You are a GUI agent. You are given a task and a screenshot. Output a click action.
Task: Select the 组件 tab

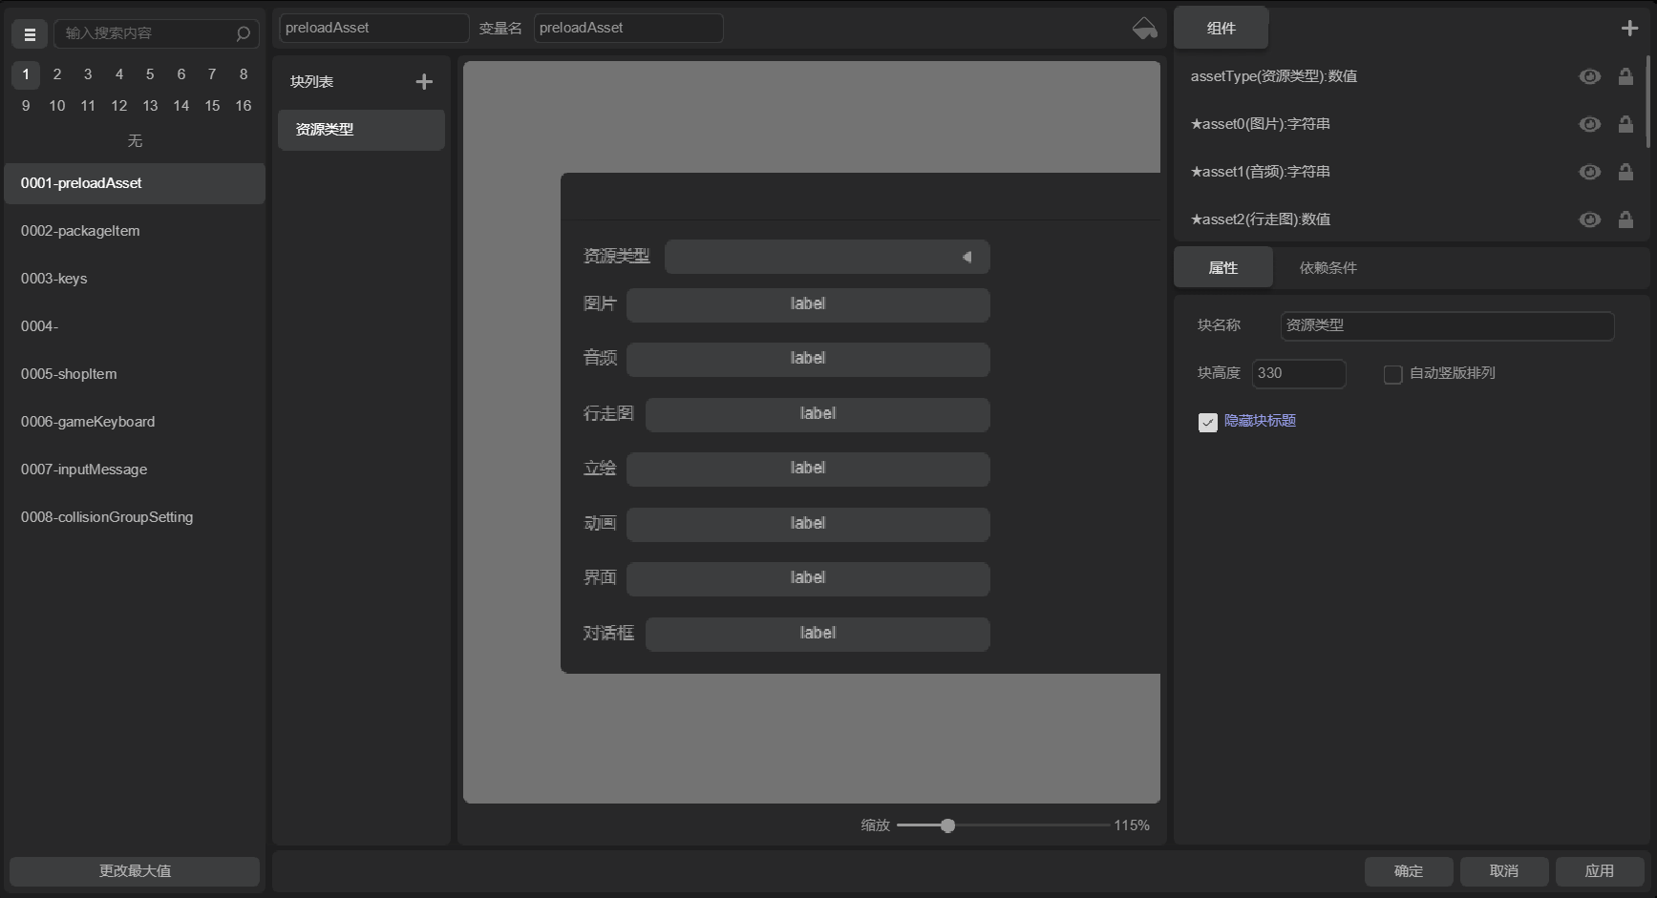(1221, 29)
